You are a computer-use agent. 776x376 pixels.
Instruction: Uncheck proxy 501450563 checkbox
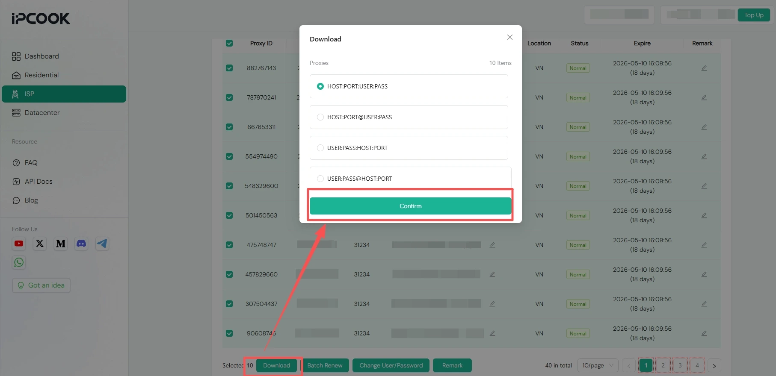(x=229, y=215)
